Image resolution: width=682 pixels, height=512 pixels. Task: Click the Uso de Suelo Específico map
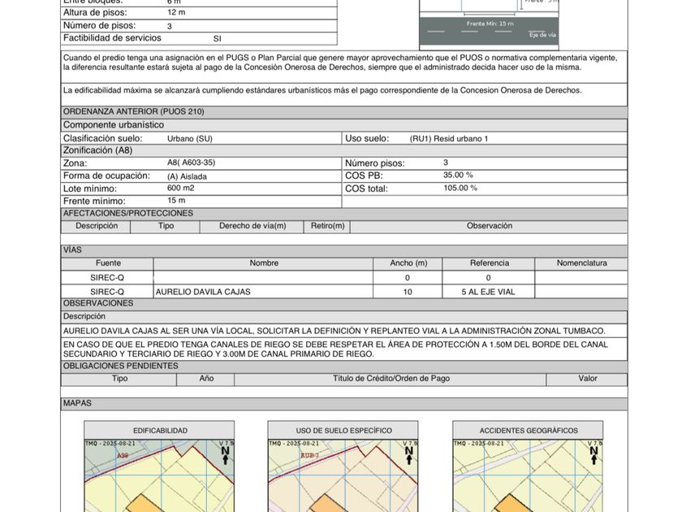pyautogui.click(x=343, y=475)
